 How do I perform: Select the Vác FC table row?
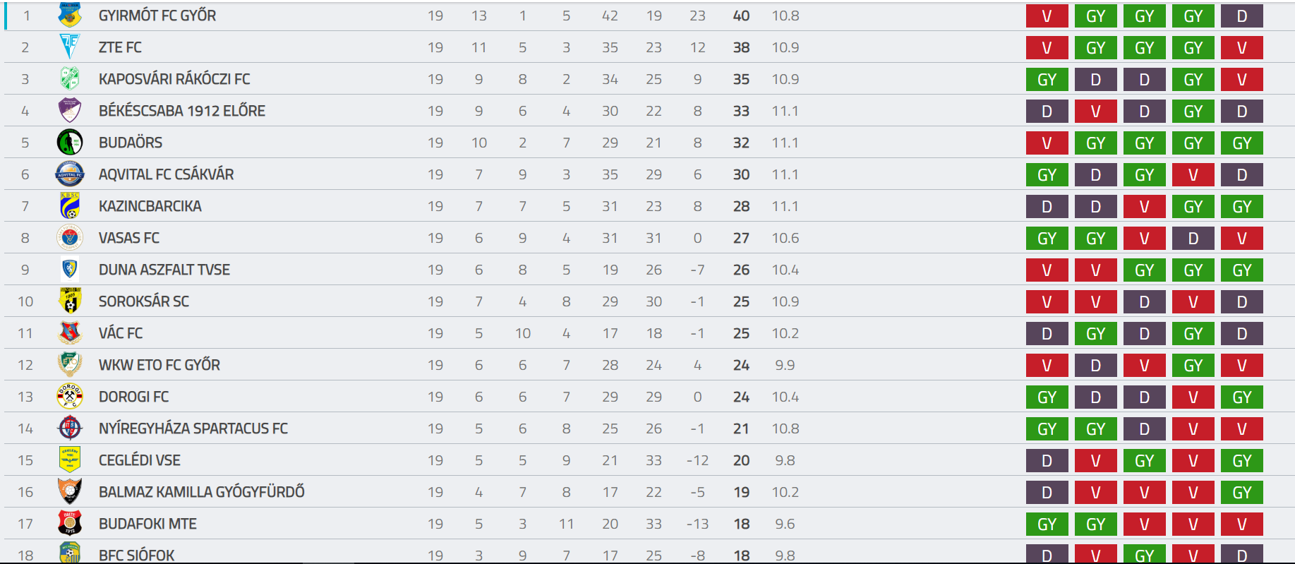[x=649, y=332]
